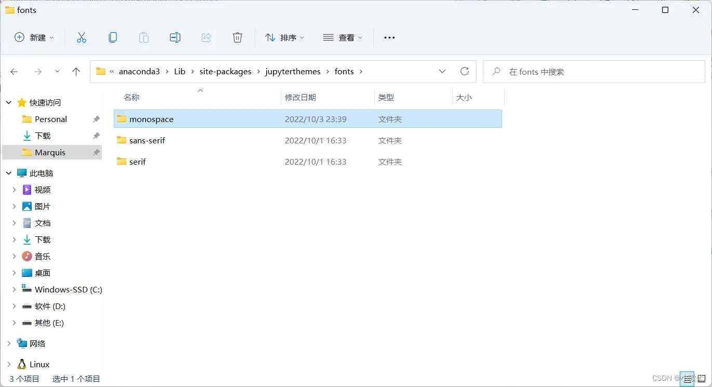
Task: Collapse the 此电脑 tree node
Action: [x=9, y=173]
